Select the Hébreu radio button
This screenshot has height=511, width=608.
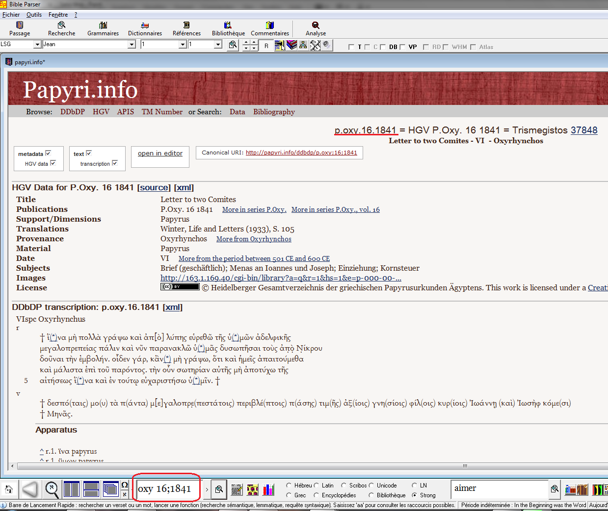point(289,485)
